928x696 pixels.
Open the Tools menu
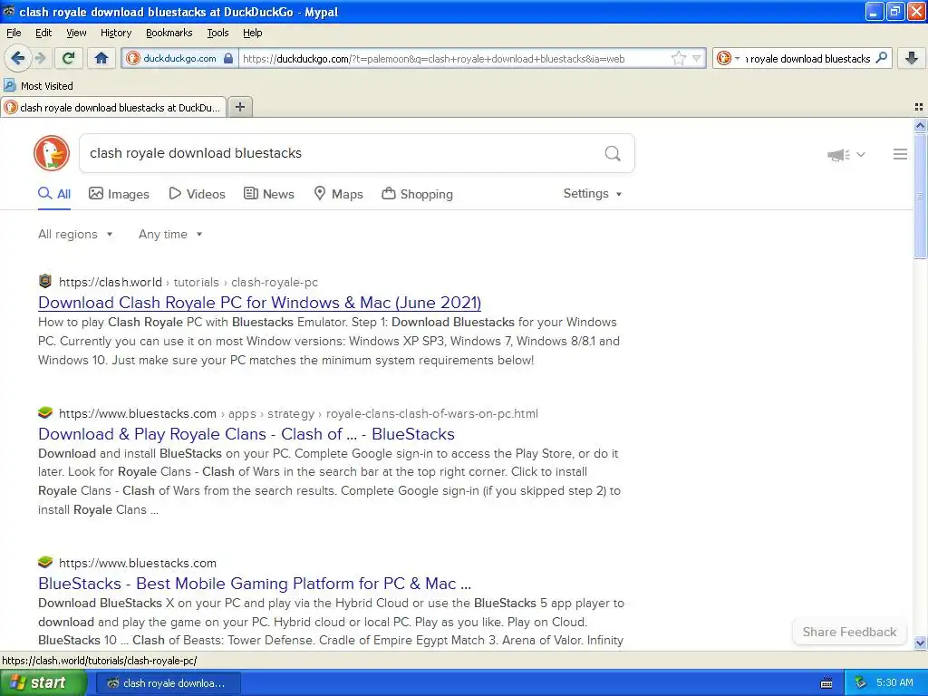[217, 33]
